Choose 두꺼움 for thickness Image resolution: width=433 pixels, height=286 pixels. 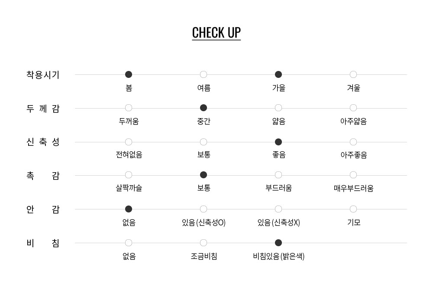click(x=129, y=108)
